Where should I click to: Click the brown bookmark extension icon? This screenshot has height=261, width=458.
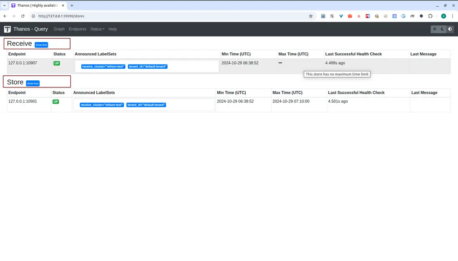[377, 16]
